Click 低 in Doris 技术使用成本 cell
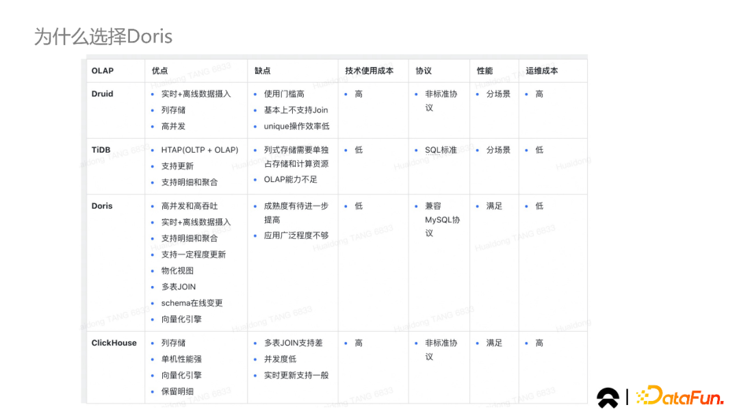The image size is (739, 416). tap(359, 206)
